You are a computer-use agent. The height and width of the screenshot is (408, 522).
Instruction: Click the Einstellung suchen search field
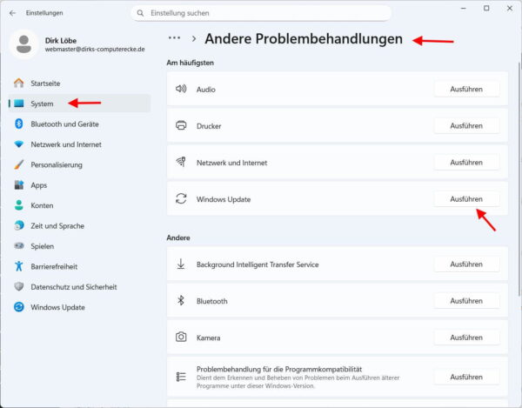(x=261, y=13)
